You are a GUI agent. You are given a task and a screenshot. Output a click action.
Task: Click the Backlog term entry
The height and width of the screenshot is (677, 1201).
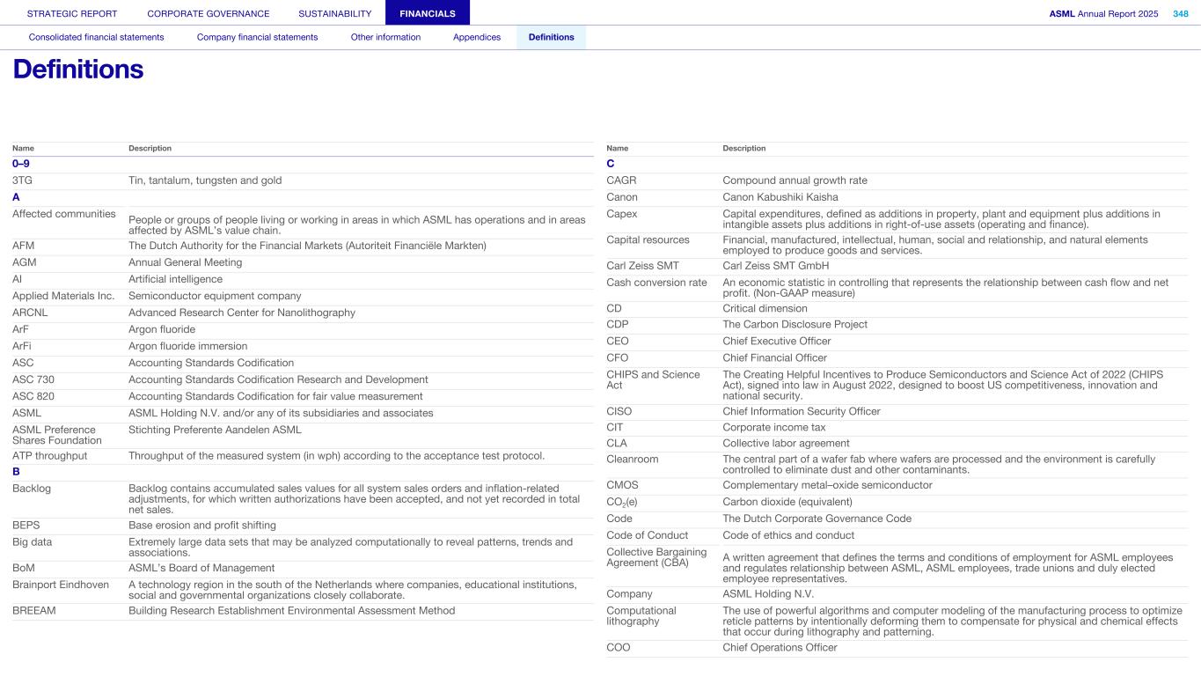click(x=32, y=488)
